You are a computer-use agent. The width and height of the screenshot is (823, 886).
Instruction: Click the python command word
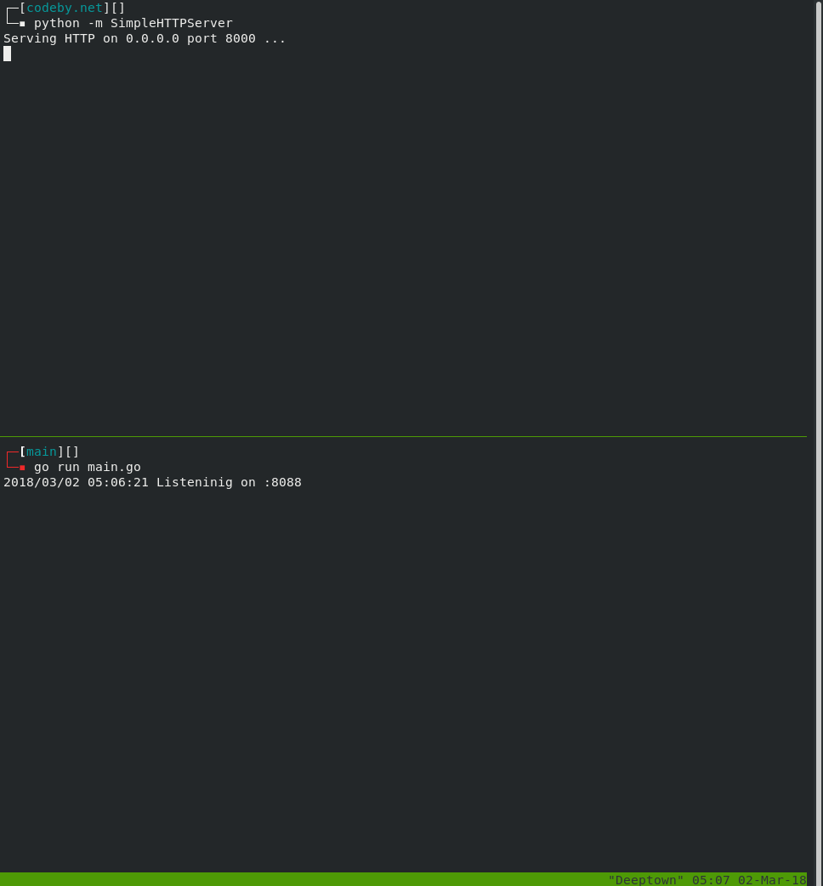(x=56, y=23)
